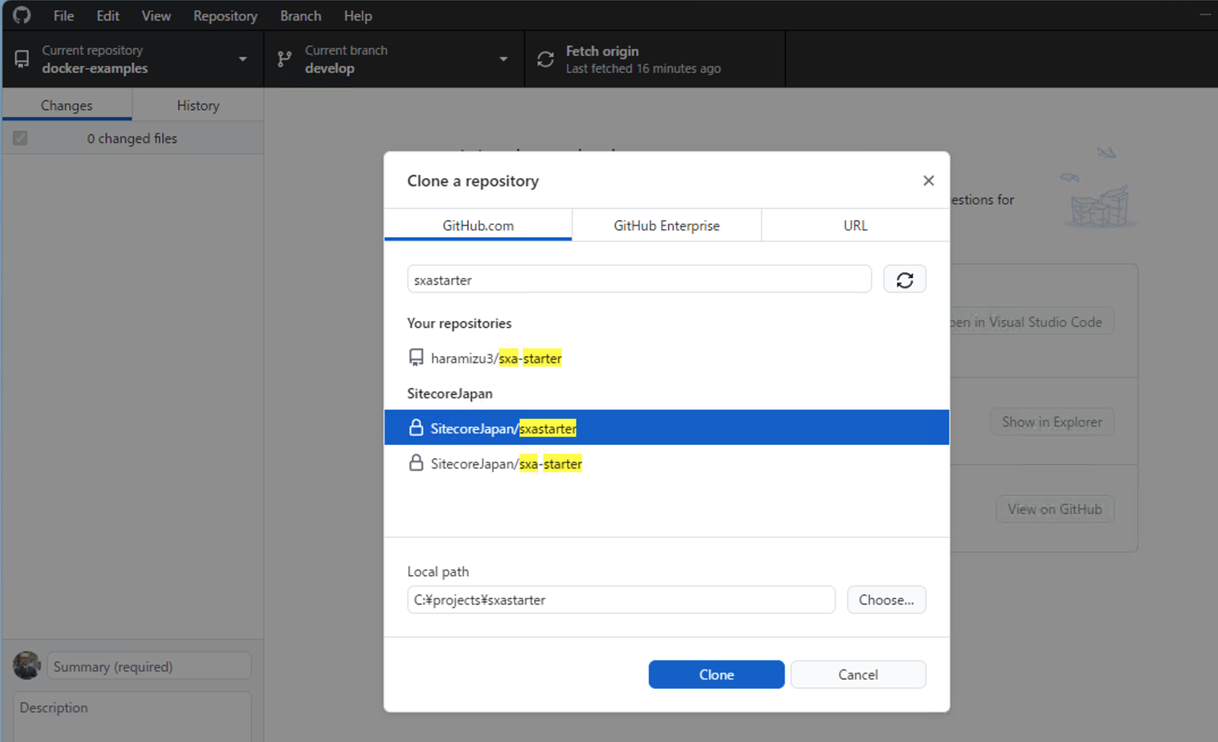1218x742 pixels.
Task: Close the Clone a repository dialog
Action: pyautogui.click(x=928, y=180)
